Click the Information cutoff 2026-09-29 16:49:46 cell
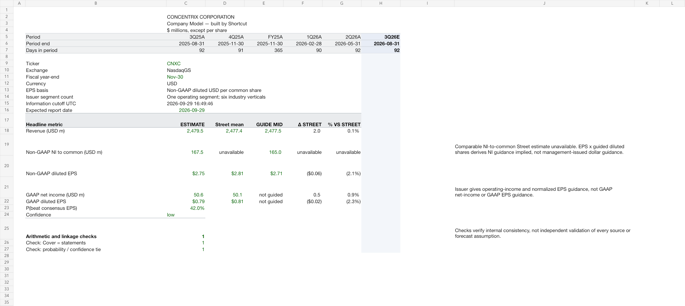The image size is (685, 306). coord(190,104)
